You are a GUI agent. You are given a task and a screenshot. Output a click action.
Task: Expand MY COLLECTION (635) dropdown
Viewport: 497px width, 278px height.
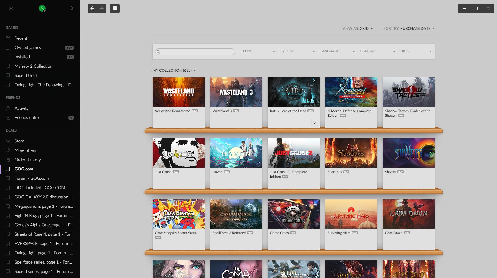(x=174, y=70)
